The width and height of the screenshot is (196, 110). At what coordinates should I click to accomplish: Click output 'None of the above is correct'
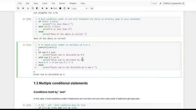tap(50, 38)
